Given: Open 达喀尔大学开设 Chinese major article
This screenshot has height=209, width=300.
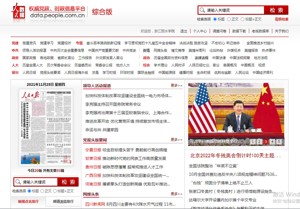Looking at the screenshot, I should [223, 200].
